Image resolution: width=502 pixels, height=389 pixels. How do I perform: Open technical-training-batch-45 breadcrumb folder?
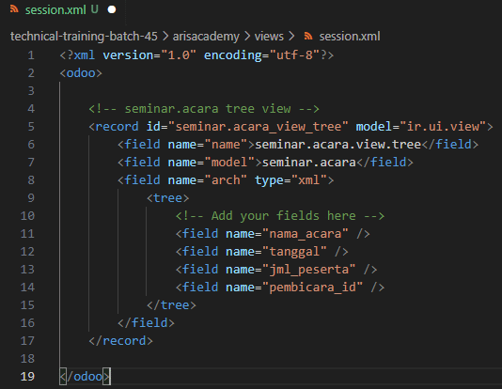[x=84, y=37]
